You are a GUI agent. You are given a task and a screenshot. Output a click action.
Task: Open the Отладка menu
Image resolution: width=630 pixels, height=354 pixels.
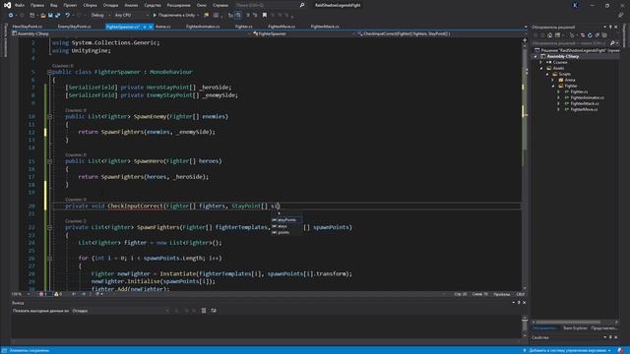pos(110,5)
